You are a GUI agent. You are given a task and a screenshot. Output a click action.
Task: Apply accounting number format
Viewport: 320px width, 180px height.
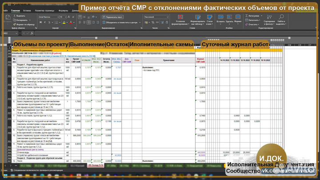click(x=147, y=23)
